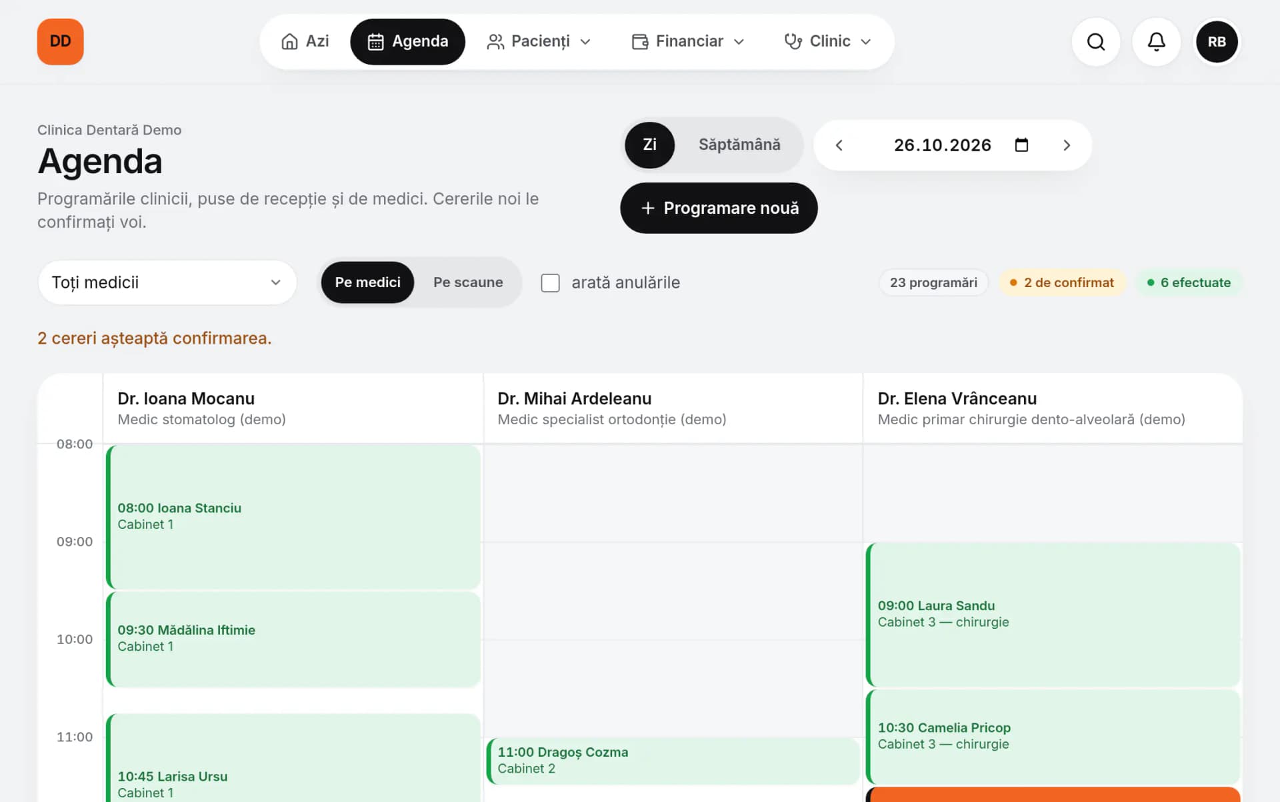This screenshot has height=802, width=1280.
Task: Enable the arată anulările checkbox
Action: (550, 283)
